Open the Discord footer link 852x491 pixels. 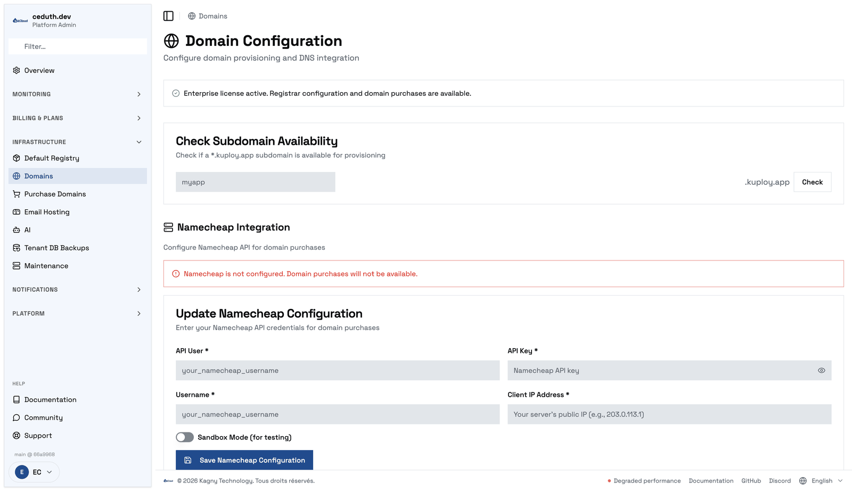point(780,481)
